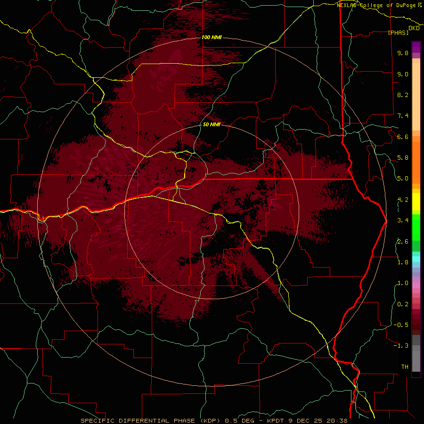Click the 7.4 value on the scale
This screenshot has height=424, width=424.
click(x=403, y=116)
